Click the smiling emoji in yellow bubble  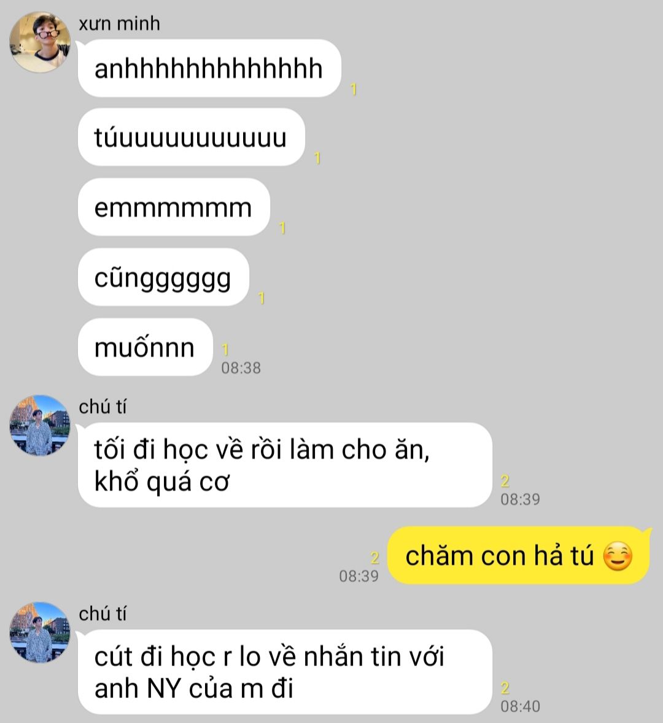tap(618, 557)
